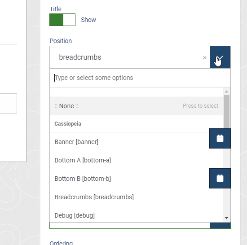Click the dropdown list scrollbar thumb
The image size is (247, 245).
pyautogui.click(x=226, y=112)
